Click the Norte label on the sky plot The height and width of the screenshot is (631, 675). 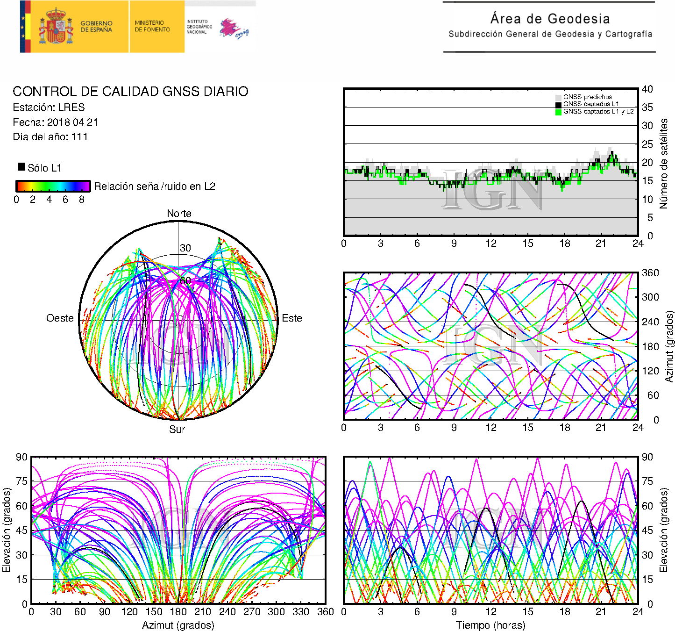coord(179,214)
